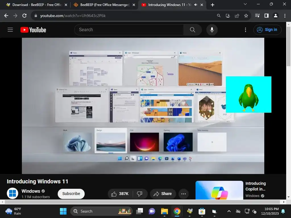Open YouTube settings three-dot menu
Viewport: 291px width, 218px height.
[246, 30]
